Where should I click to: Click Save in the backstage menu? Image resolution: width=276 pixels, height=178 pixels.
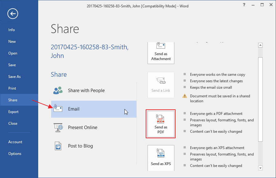(x=12, y=65)
